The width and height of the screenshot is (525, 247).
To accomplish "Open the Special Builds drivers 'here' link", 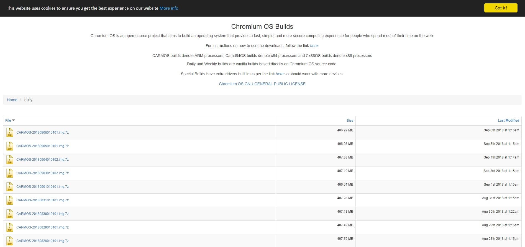I will point(280,74).
